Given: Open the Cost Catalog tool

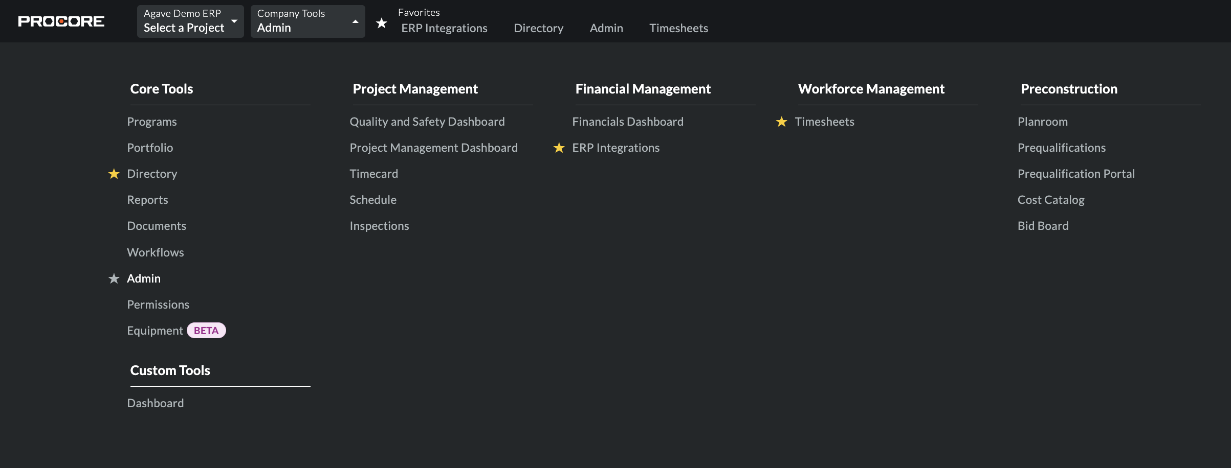Looking at the screenshot, I should 1051,200.
